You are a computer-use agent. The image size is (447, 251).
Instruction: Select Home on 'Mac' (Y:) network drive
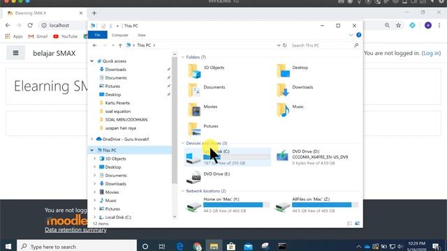[x=228, y=205]
